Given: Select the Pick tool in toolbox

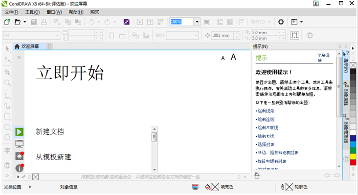Looking at the screenshot, I should pyautogui.click(x=7, y=49).
